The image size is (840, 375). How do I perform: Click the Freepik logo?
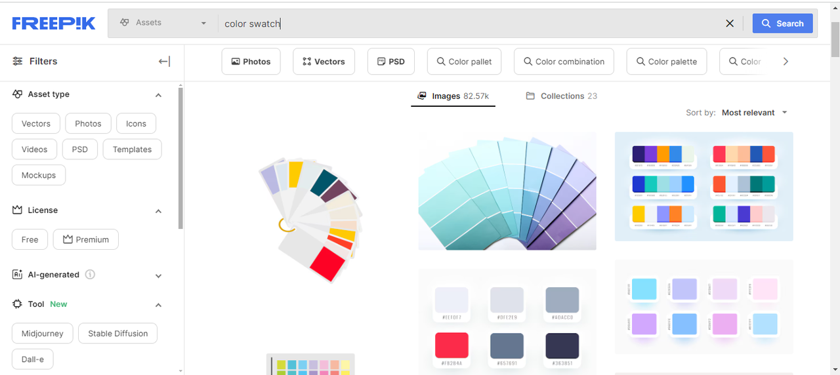pos(54,24)
